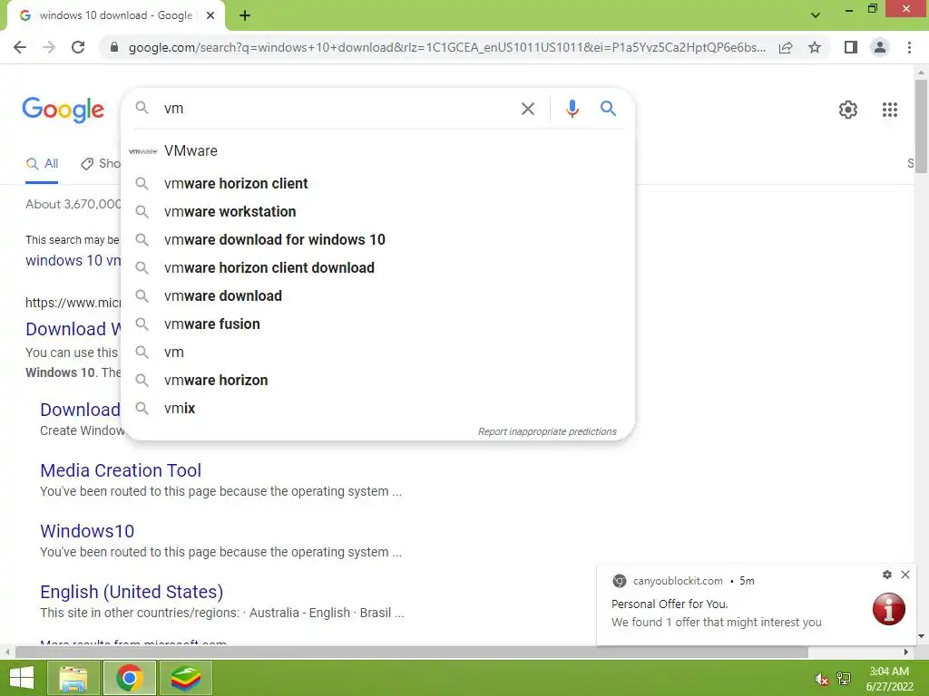This screenshot has width=929, height=696.
Task: Click the horizontal scrollbar thumb
Action: [412, 652]
